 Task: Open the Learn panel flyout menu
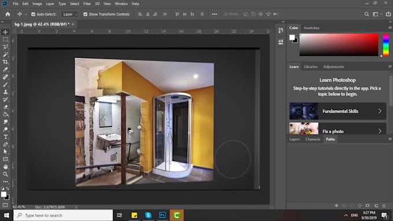pyautogui.click(x=390, y=66)
